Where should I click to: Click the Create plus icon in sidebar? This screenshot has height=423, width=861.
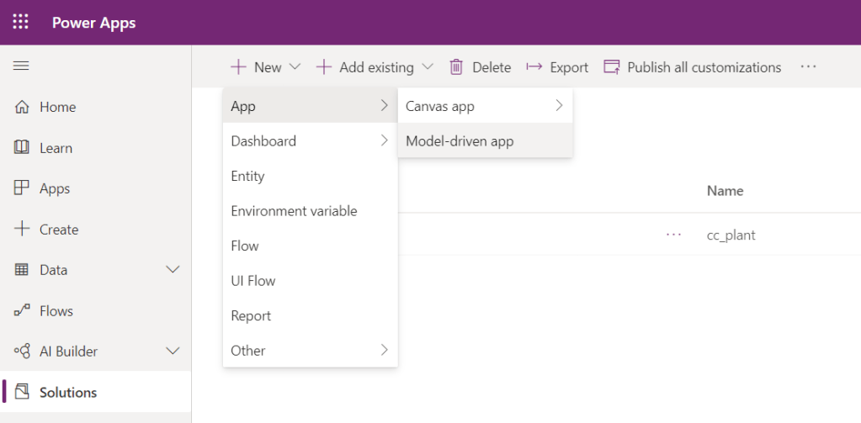22,230
